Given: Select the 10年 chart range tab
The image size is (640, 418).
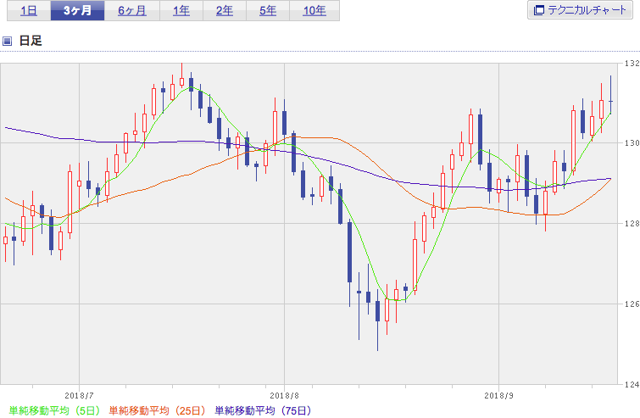Looking at the screenshot, I should [314, 11].
